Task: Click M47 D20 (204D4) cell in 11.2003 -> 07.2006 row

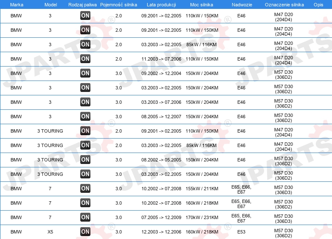Action: (284, 60)
